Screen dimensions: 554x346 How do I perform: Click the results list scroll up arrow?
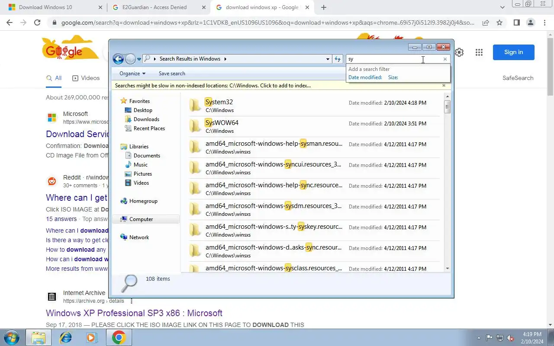[x=447, y=96]
